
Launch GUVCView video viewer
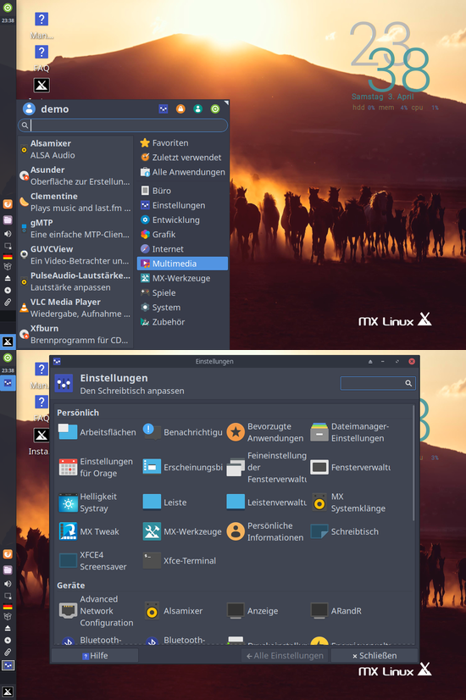[x=75, y=254]
